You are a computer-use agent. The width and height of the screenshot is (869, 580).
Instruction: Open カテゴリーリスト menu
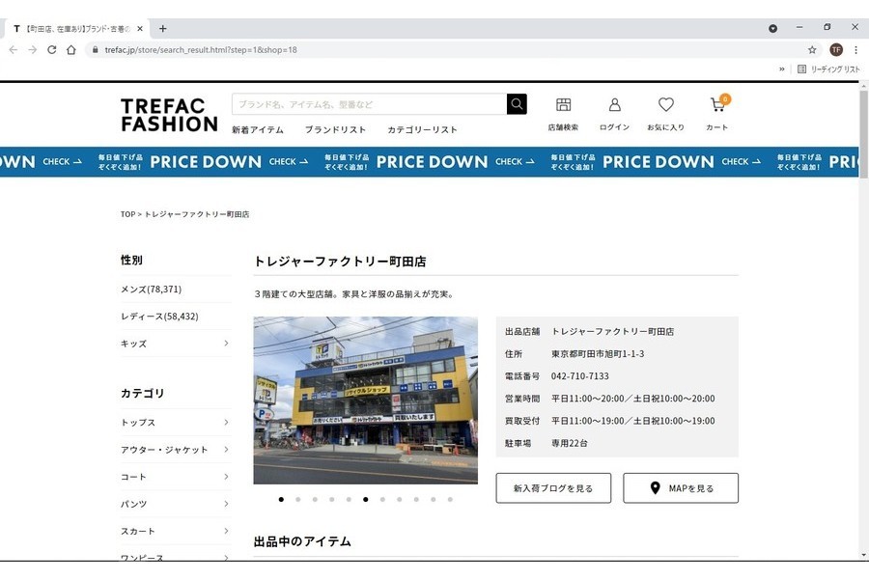point(422,129)
